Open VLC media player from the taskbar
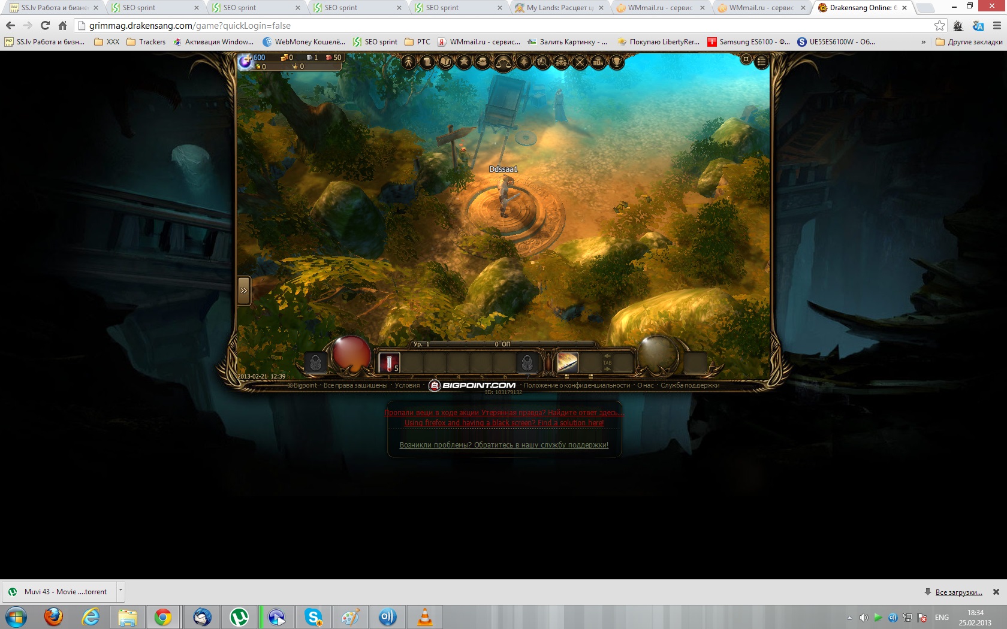This screenshot has width=1007, height=629. click(425, 617)
